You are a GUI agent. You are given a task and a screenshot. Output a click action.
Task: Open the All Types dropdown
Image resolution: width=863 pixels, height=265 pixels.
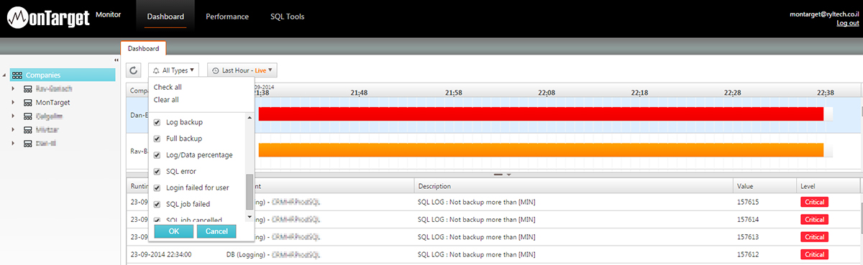[x=173, y=70]
